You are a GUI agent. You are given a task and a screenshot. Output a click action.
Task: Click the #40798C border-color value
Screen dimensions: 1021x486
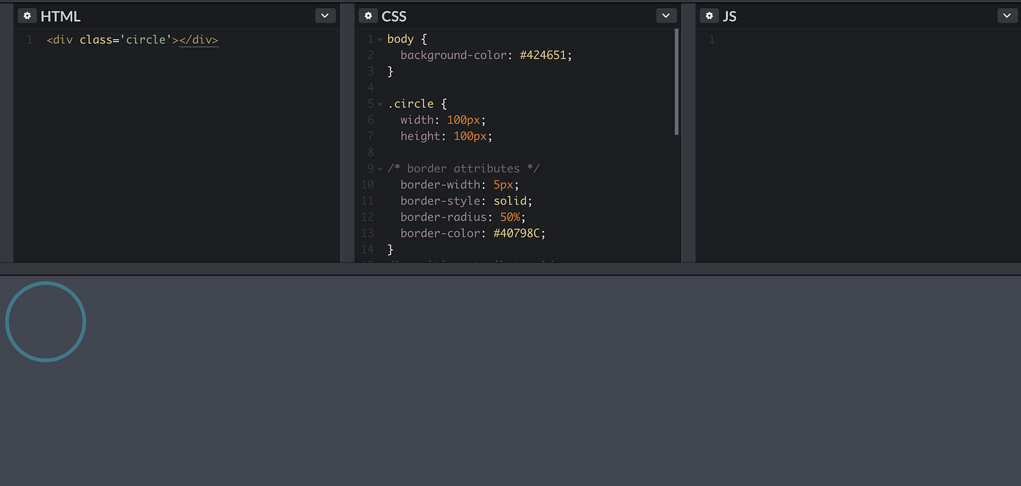(519, 232)
